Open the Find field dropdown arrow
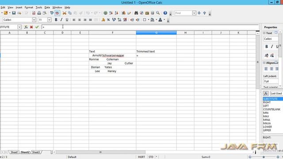 pyautogui.click(x=194, y=13)
